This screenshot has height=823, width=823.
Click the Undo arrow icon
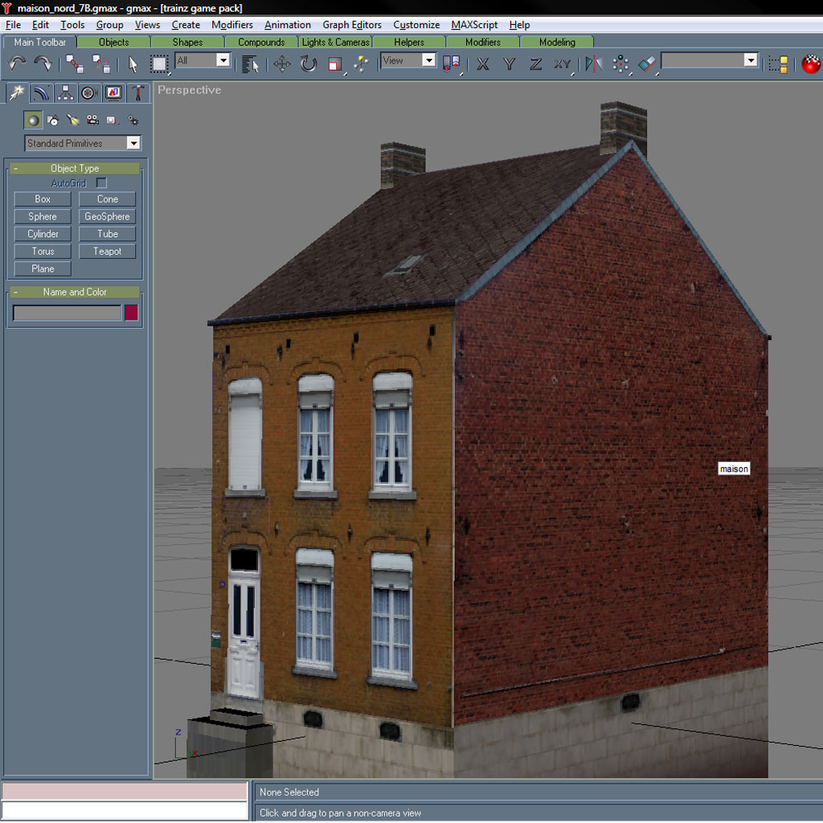click(x=17, y=63)
